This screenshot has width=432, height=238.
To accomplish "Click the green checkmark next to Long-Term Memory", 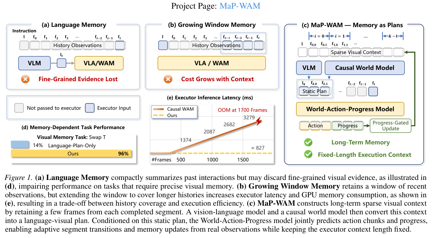I will tap(308, 142).
